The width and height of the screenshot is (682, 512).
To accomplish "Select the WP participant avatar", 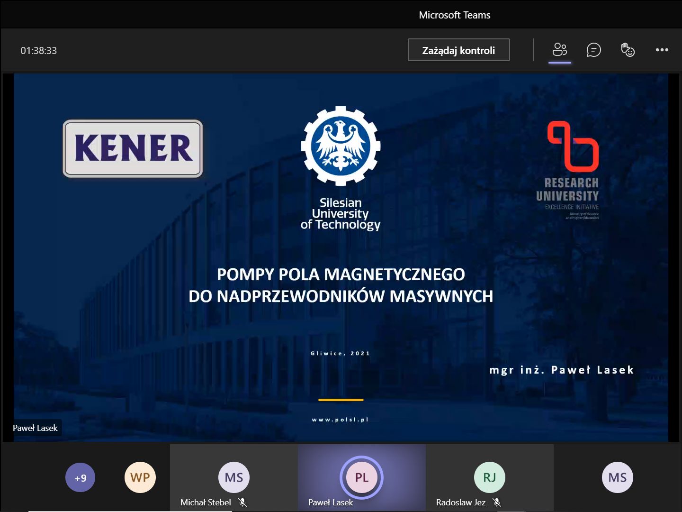I will (x=140, y=477).
